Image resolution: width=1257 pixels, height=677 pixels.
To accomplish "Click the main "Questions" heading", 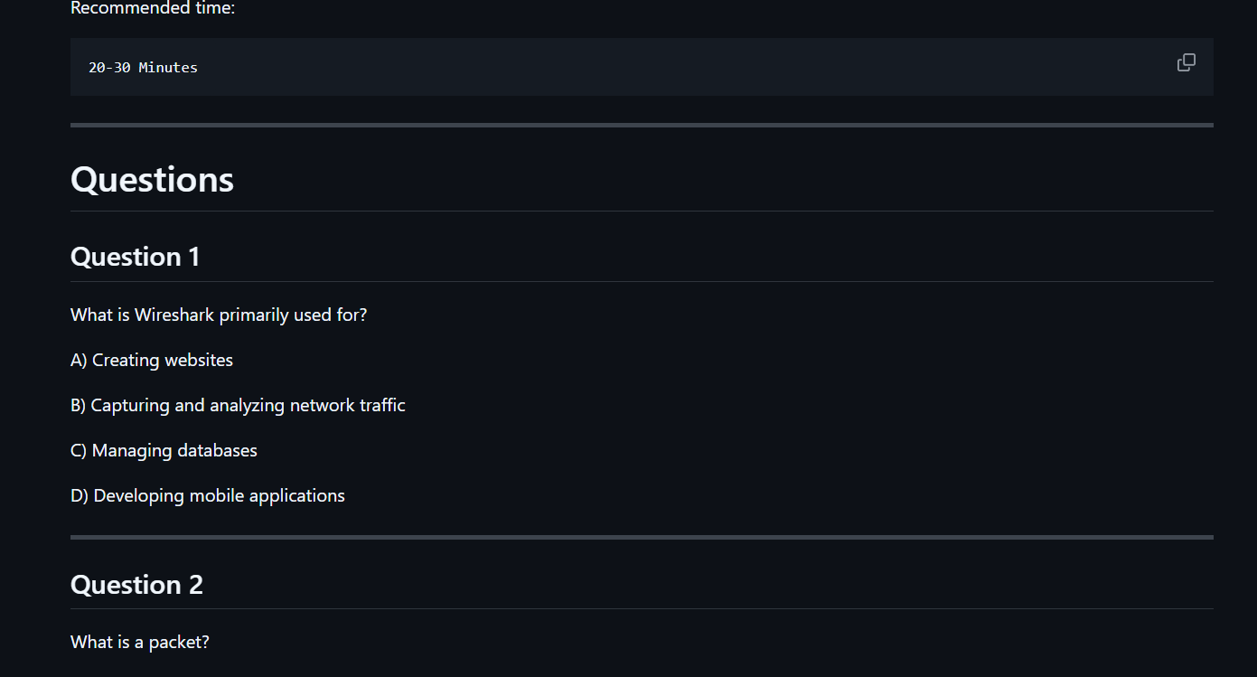I will [x=152, y=179].
